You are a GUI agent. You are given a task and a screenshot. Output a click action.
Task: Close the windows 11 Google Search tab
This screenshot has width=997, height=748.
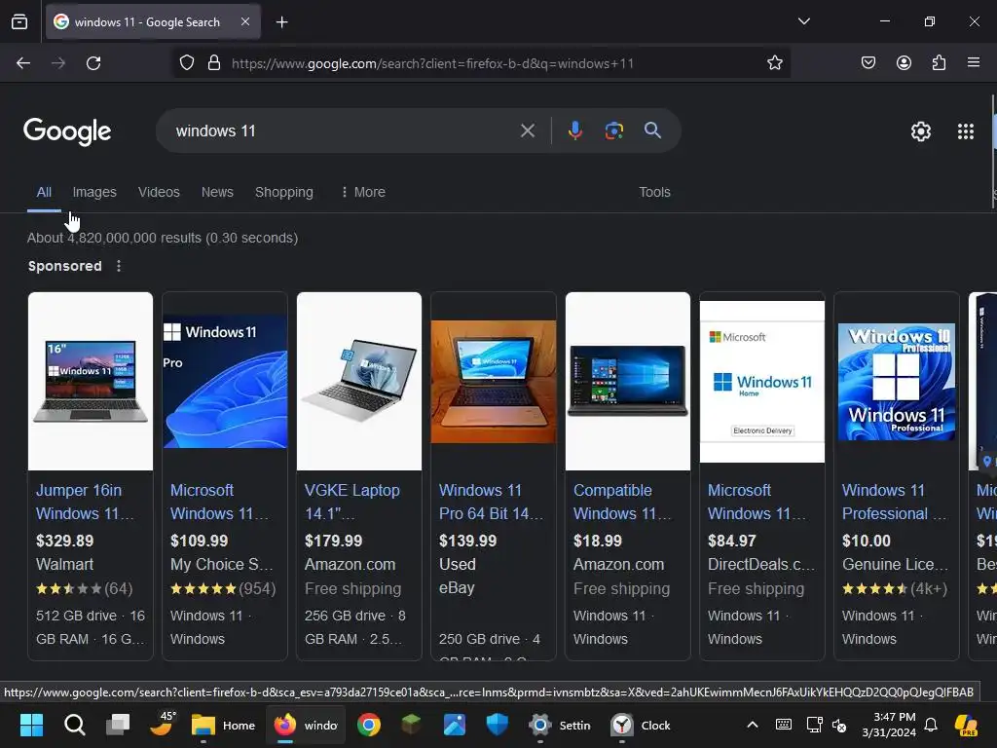(245, 21)
